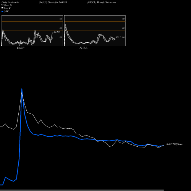Click the 'OBV' legend text
191x191 pixels.
click(6, 11)
